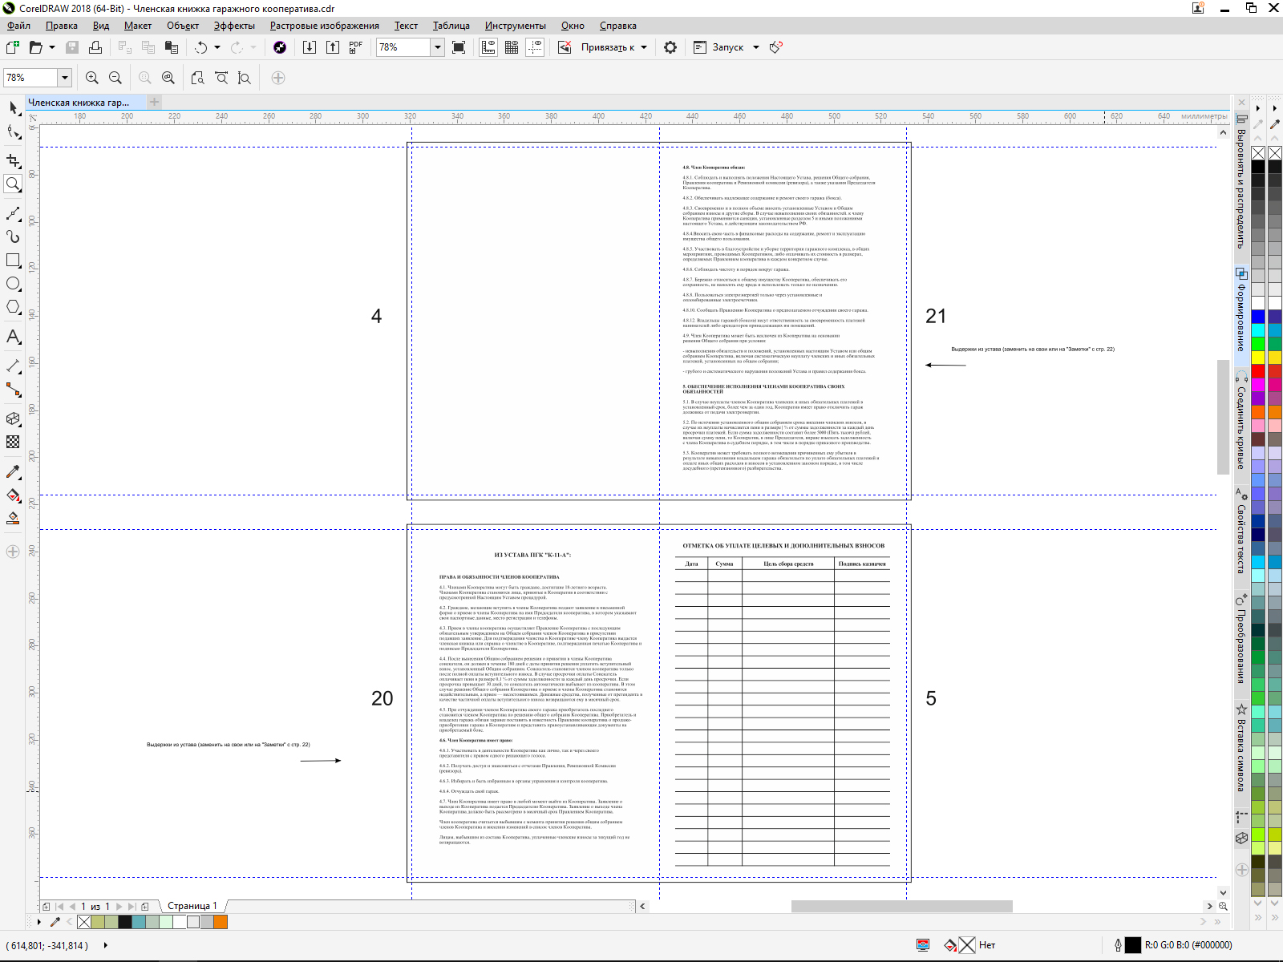The width and height of the screenshot is (1283, 962).
Task: Select the Pick tool in toolbox
Action: tap(13, 107)
